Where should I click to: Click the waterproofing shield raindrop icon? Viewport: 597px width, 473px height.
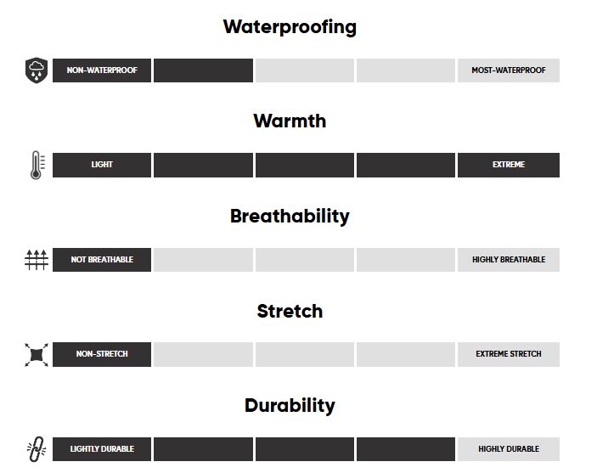pos(36,70)
